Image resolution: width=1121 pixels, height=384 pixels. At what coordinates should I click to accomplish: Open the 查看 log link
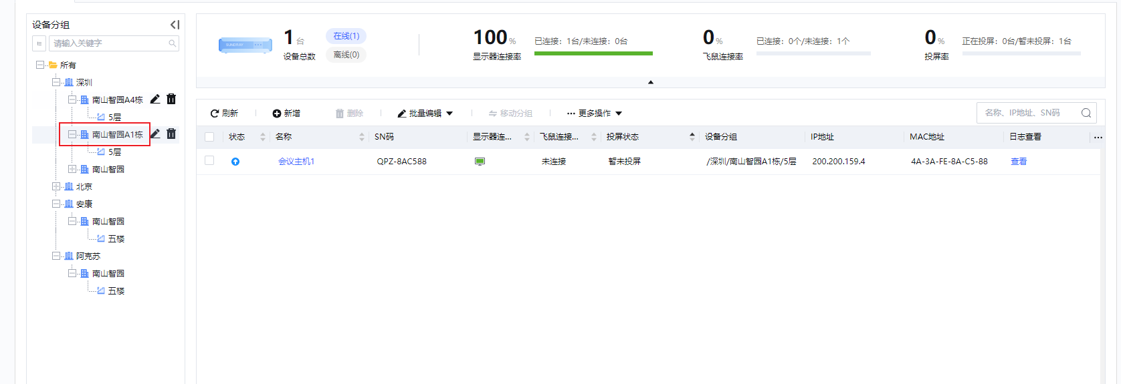[x=1018, y=162]
